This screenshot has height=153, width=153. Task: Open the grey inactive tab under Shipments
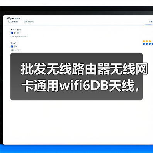point(29,22)
